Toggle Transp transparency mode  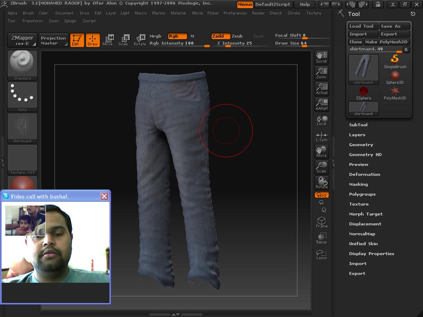coord(321,238)
